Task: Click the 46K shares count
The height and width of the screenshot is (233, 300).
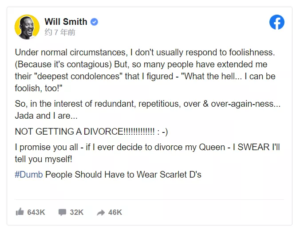Action: click(115, 212)
